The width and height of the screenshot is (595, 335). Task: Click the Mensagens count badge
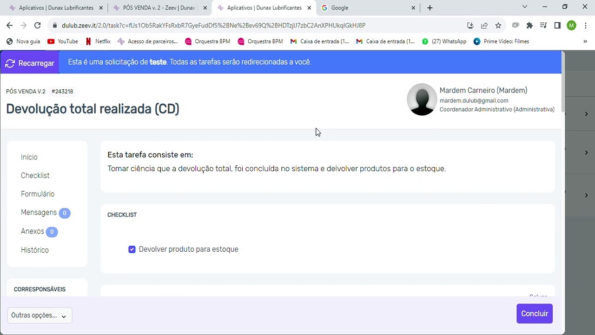pyautogui.click(x=65, y=213)
